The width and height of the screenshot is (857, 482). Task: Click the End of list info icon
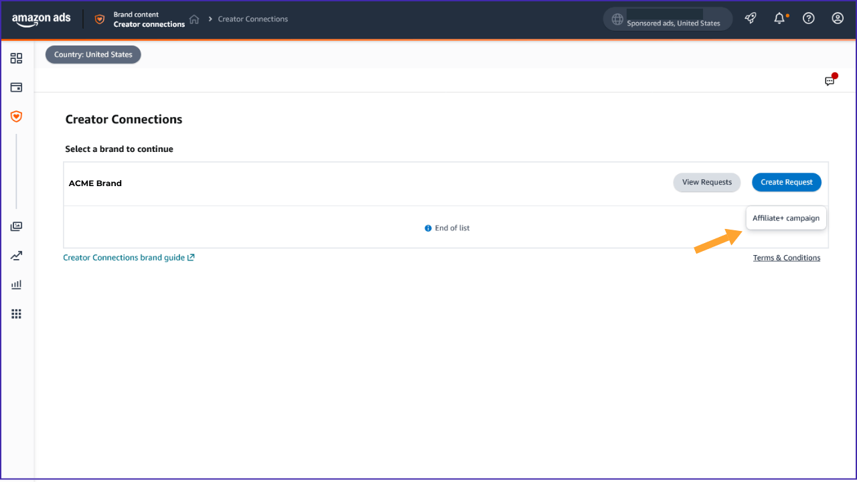click(427, 228)
